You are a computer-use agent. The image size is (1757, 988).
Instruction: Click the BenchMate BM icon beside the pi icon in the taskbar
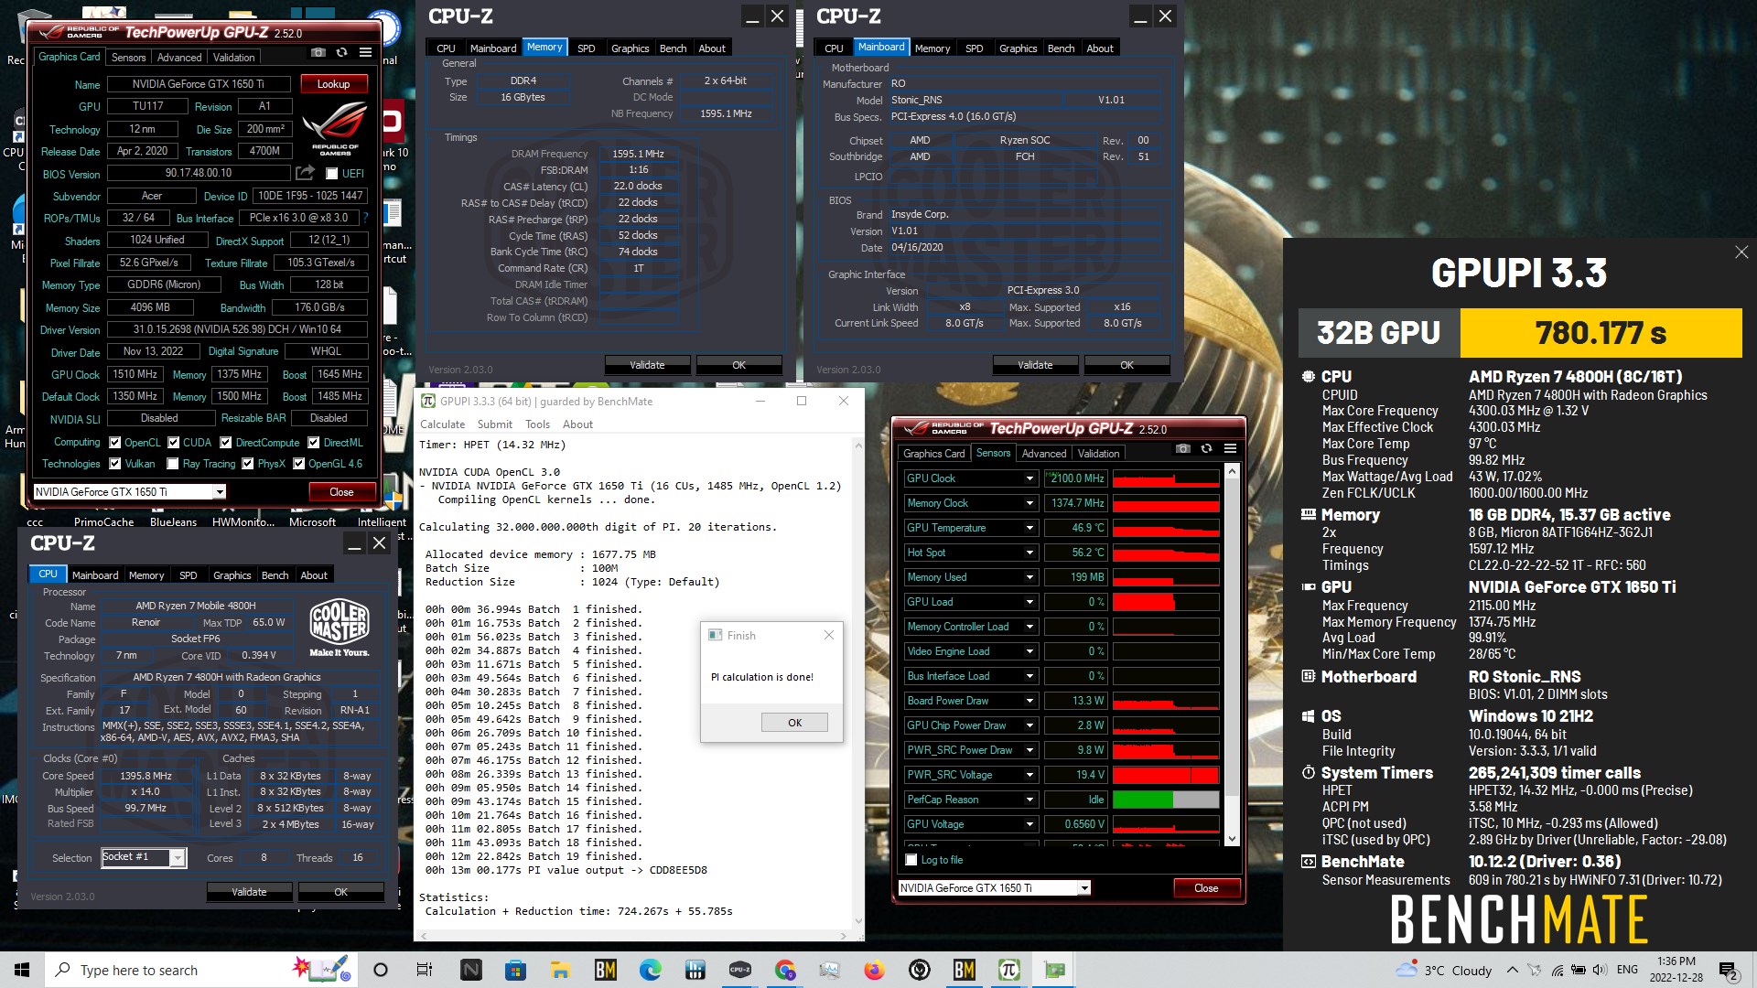pos(965,970)
